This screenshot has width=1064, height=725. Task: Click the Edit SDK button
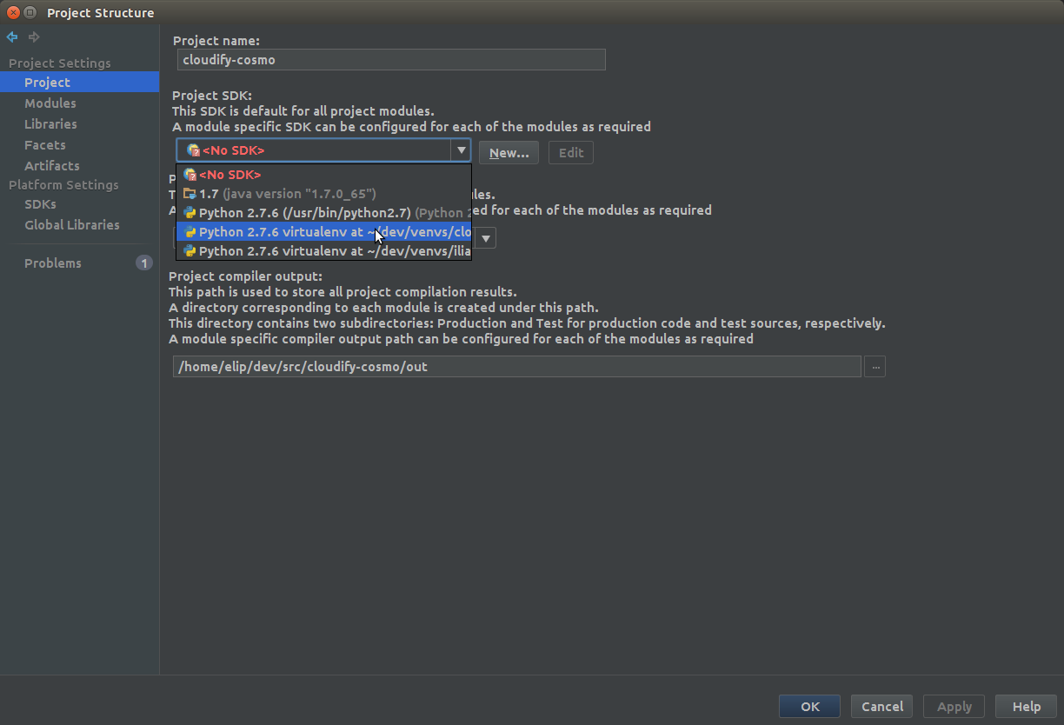point(571,153)
